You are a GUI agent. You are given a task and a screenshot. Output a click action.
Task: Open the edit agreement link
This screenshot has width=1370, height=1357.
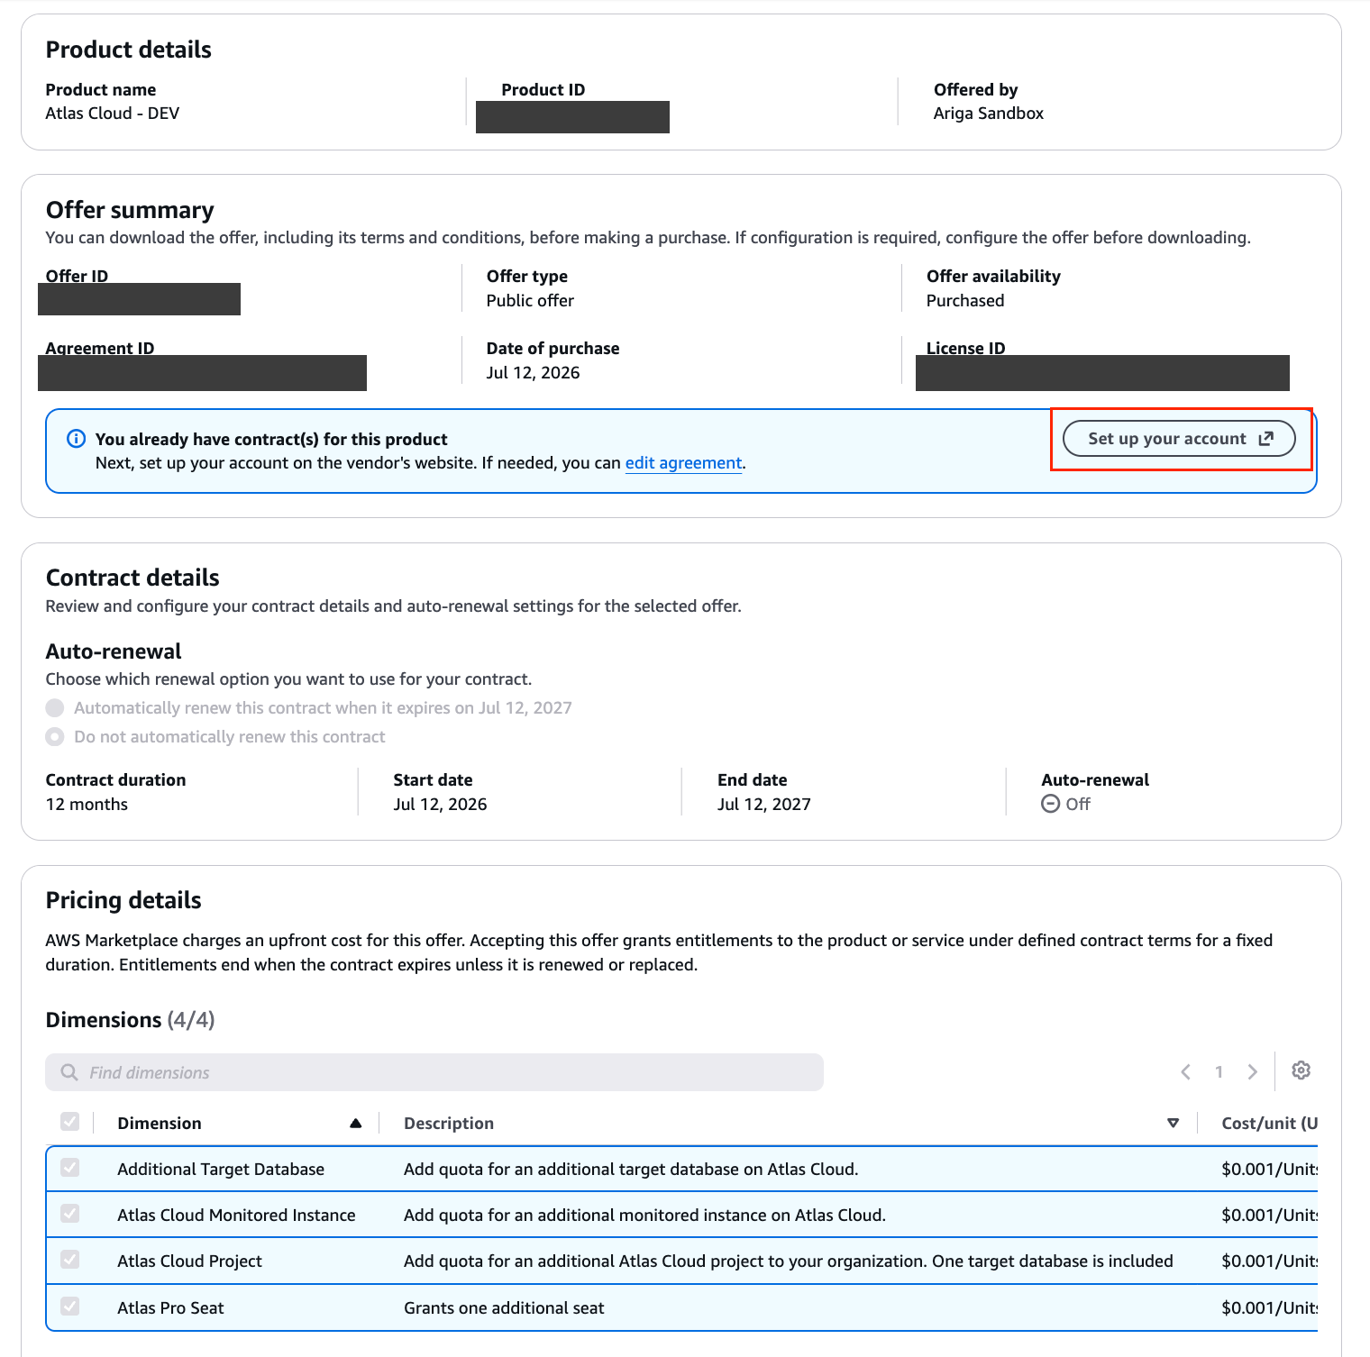pos(683,463)
